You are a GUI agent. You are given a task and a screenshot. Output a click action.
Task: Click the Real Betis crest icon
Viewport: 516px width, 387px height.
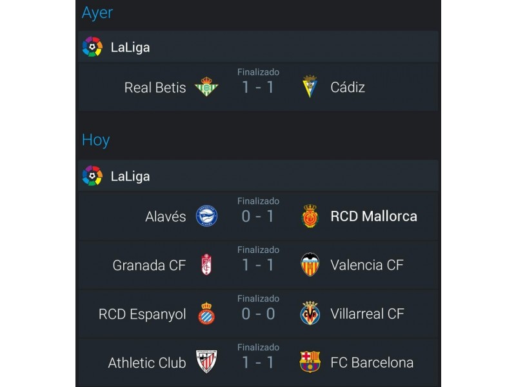coord(206,86)
